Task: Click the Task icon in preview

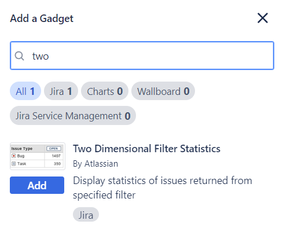Action: click(x=14, y=164)
